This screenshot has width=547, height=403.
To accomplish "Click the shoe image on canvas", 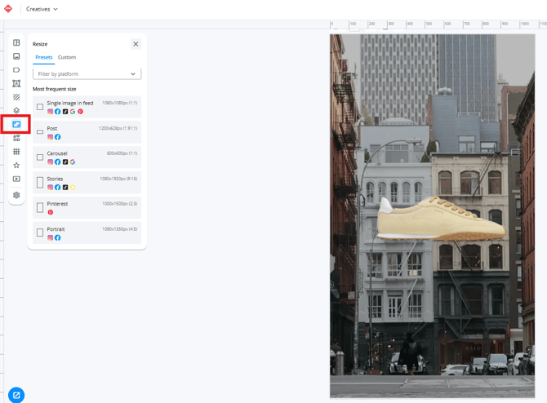I will 441,220.
